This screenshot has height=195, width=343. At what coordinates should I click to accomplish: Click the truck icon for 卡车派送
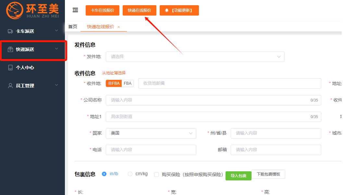10,31
